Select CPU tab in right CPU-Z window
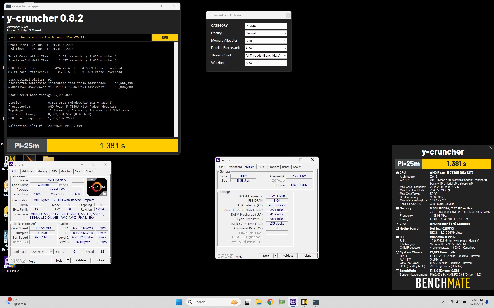The image size is (494, 308). click(x=222, y=167)
